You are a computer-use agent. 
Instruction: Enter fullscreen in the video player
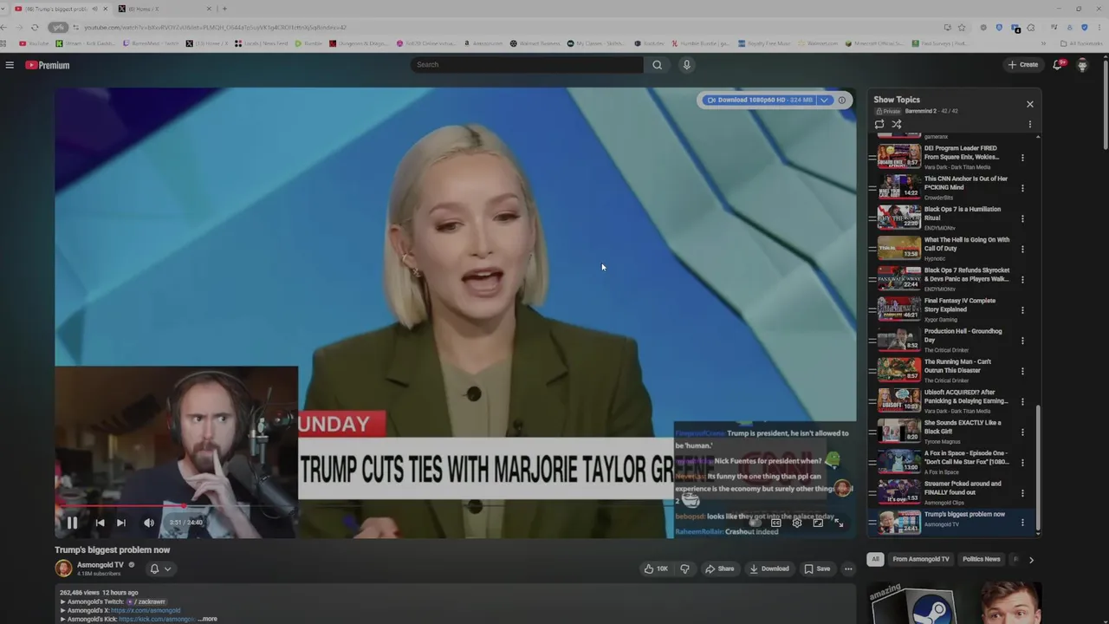coord(839,523)
